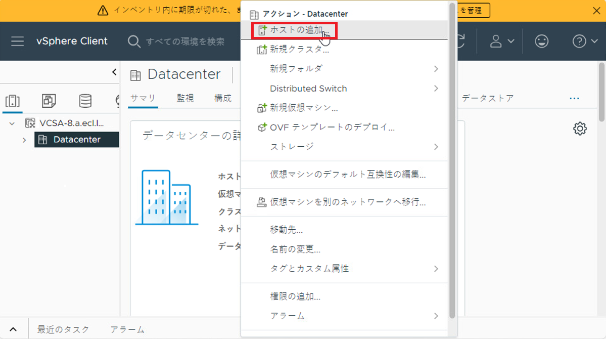
Task: Open the hamburger navigation menu
Action: pyautogui.click(x=17, y=41)
